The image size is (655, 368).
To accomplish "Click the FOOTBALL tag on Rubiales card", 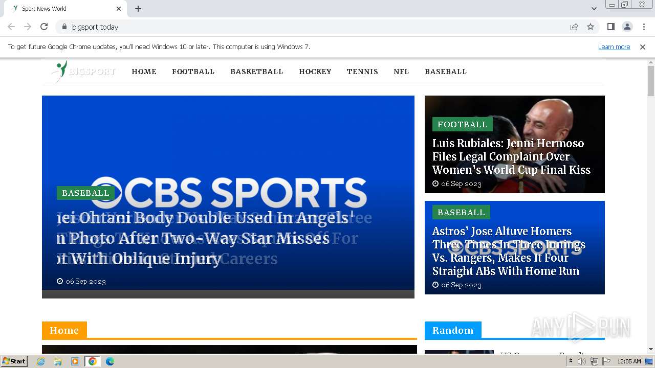I will pyautogui.click(x=462, y=124).
